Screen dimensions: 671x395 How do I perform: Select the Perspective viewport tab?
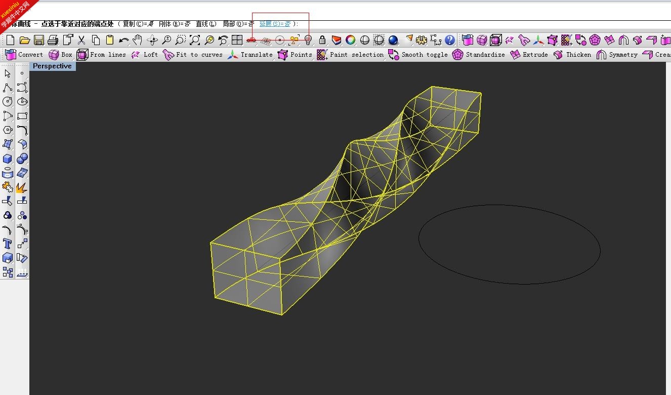(x=53, y=66)
